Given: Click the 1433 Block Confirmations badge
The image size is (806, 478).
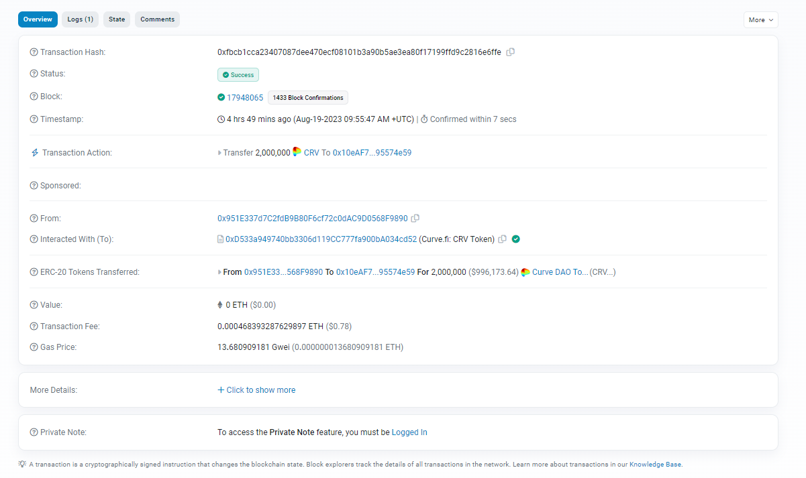Looking at the screenshot, I should point(307,98).
